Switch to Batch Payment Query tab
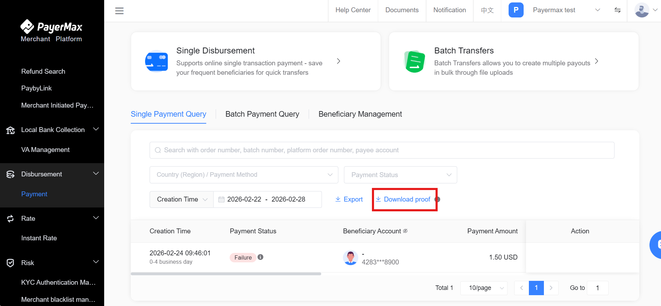661x306 pixels. tap(262, 114)
